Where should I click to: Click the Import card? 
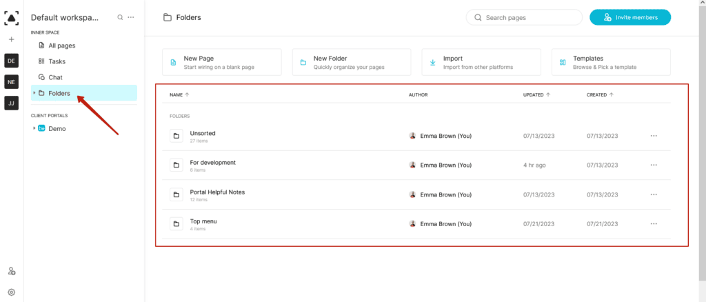[481, 62]
